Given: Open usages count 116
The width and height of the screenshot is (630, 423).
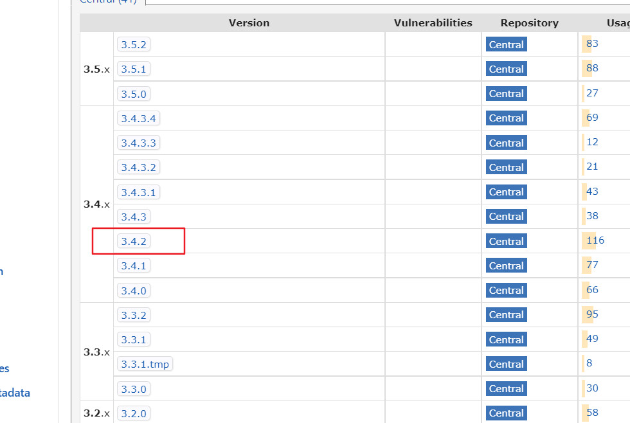Looking at the screenshot, I should pos(595,240).
